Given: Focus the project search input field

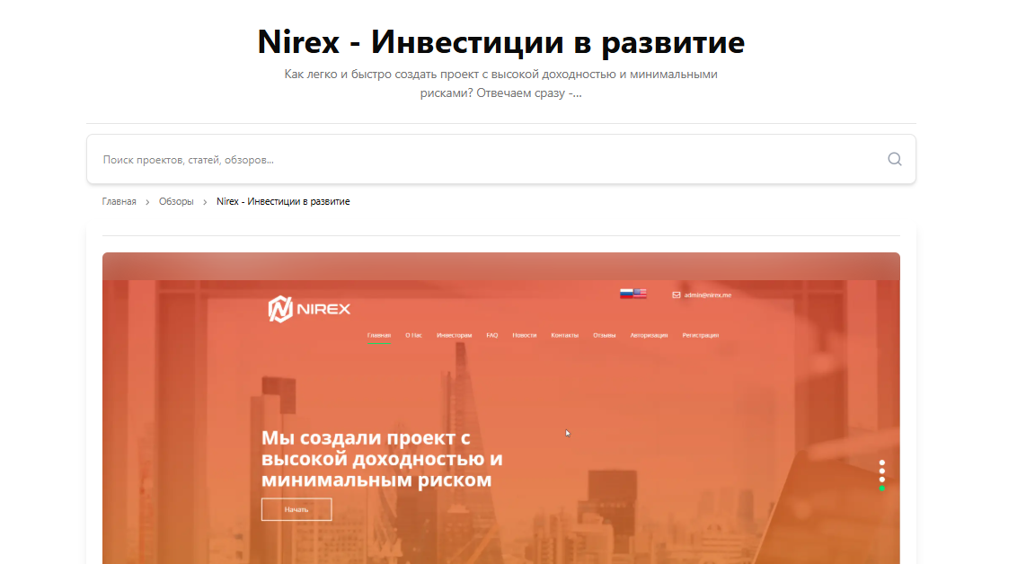Looking at the screenshot, I should pos(485,160).
